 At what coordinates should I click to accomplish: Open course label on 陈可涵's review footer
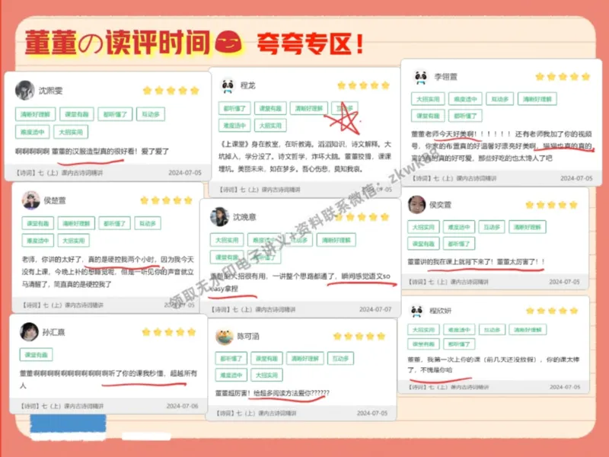[256, 413]
